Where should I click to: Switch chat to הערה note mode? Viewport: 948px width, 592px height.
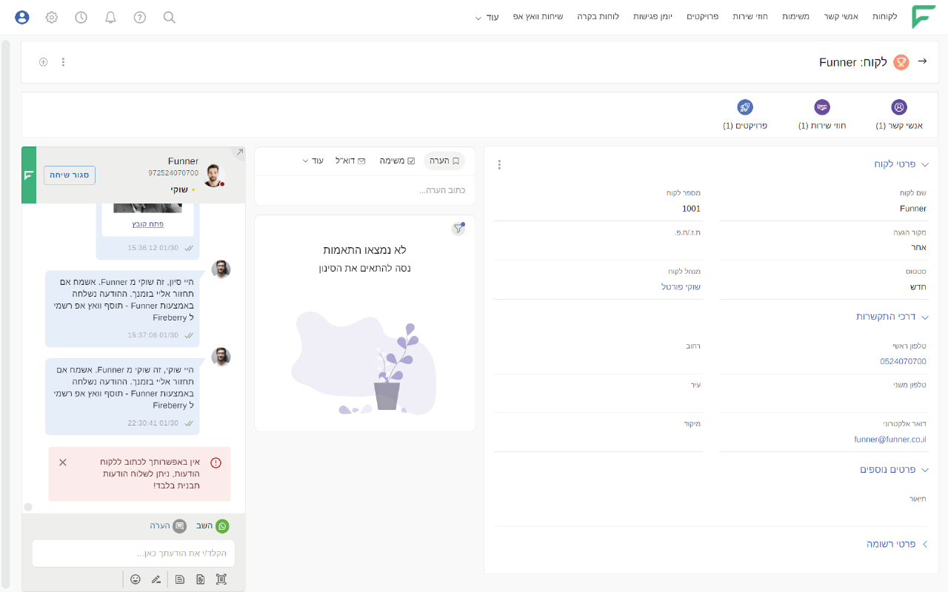pyautogui.click(x=180, y=525)
